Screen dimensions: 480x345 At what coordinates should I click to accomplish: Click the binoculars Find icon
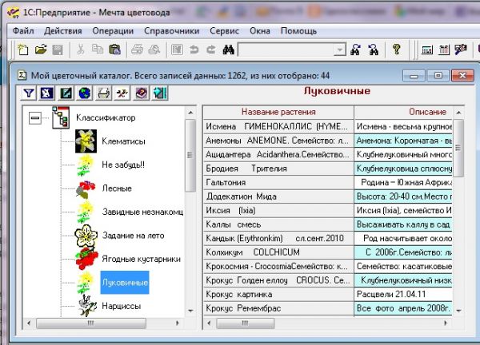pyautogui.click(x=228, y=50)
